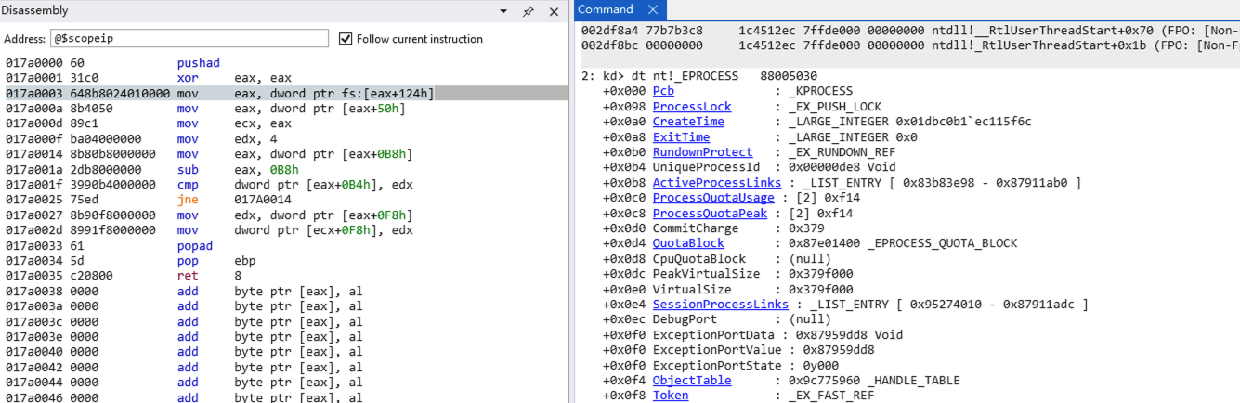This screenshot has width=1240, height=403.
Task: Pin the Disassembly panel
Action: tap(529, 11)
